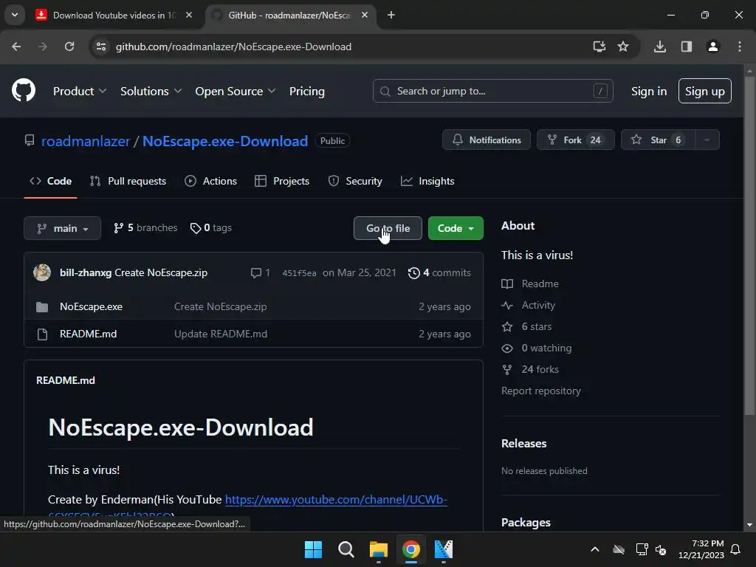Switch to Insights tab

coord(427,182)
